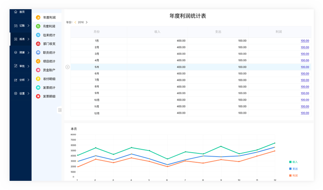
Task: Open 项目统计 via its orange share icon
Action: (x=38, y=61)
